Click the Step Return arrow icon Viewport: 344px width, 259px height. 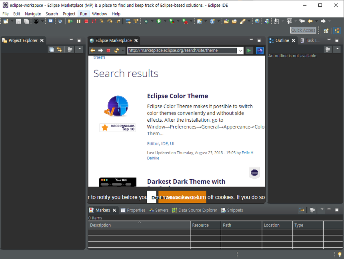coord(118,21)
